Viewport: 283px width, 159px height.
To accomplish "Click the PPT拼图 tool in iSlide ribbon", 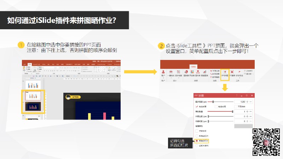I will [225, 73].
